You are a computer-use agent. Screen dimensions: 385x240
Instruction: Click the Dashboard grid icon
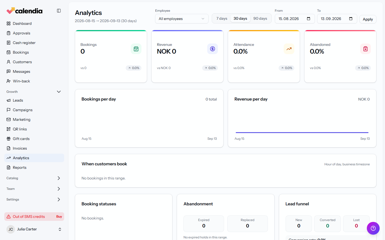(x=9, y=23)
